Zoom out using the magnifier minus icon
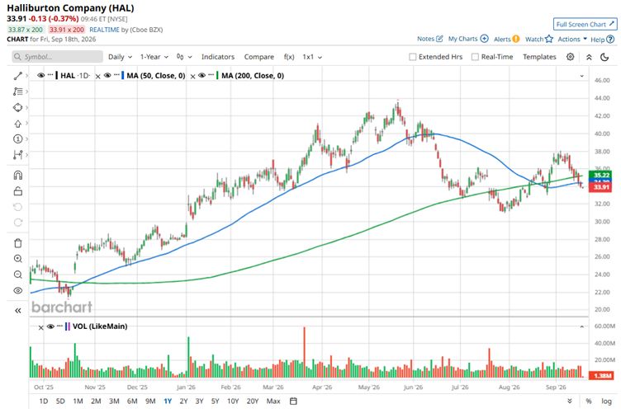This screenshot has width=621, height=413. [18, 275]
